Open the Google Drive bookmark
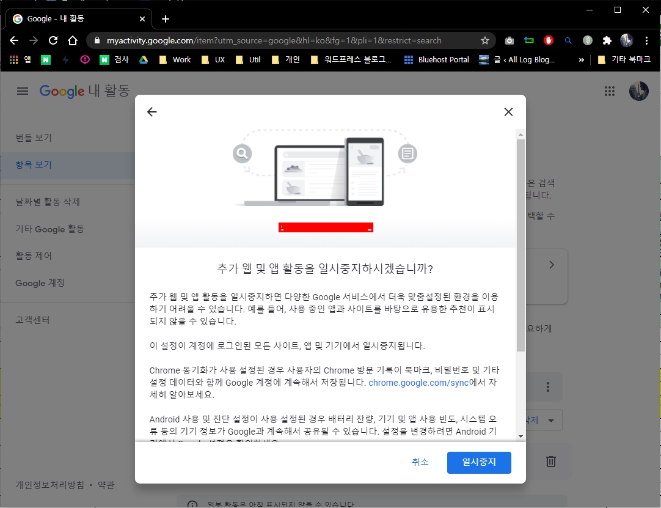This screenshot has width=661, height=508. (144, 60)
